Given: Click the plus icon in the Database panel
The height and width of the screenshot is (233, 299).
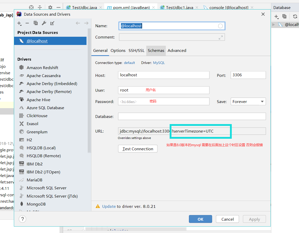Looking at the screenshot, I should coord(276,16).
